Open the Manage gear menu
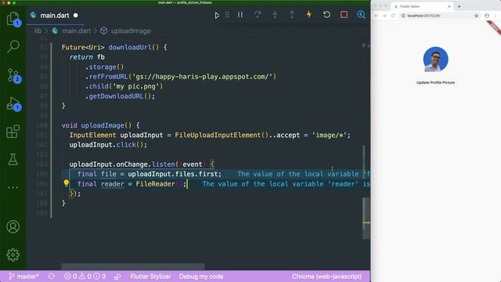The width and height of the screenshot is (501, 282). 13,255
